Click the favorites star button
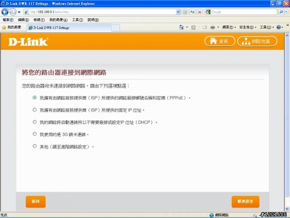Viewport: 290px width, 218px height. [11, 27]
